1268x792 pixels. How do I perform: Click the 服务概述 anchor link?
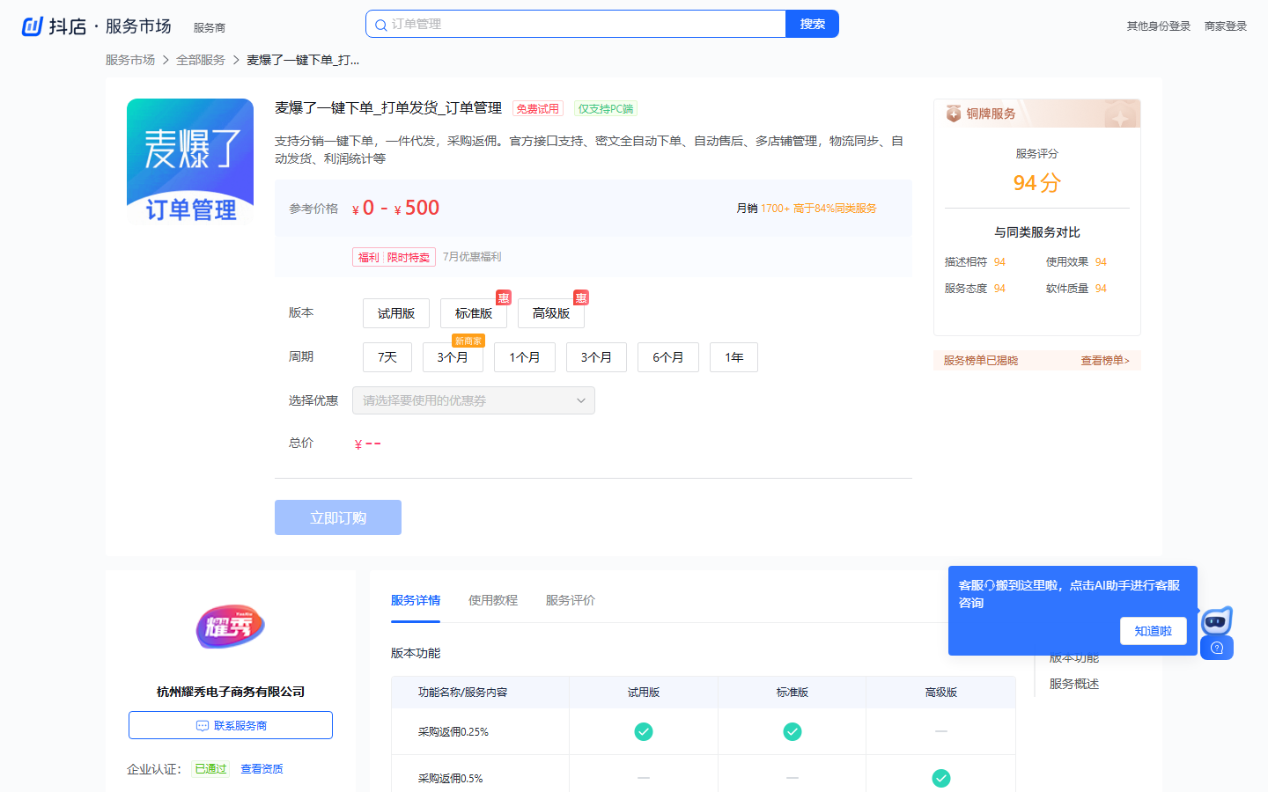point(1074,684)
